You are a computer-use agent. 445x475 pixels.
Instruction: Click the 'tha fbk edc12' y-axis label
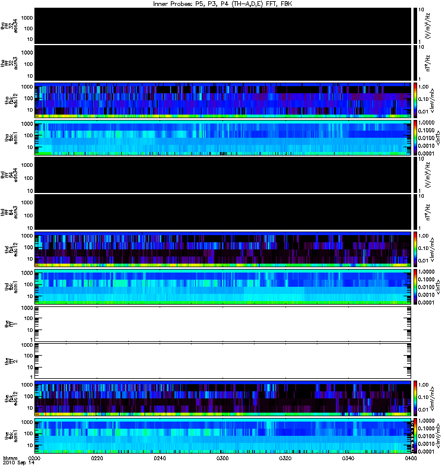(11, 100)
